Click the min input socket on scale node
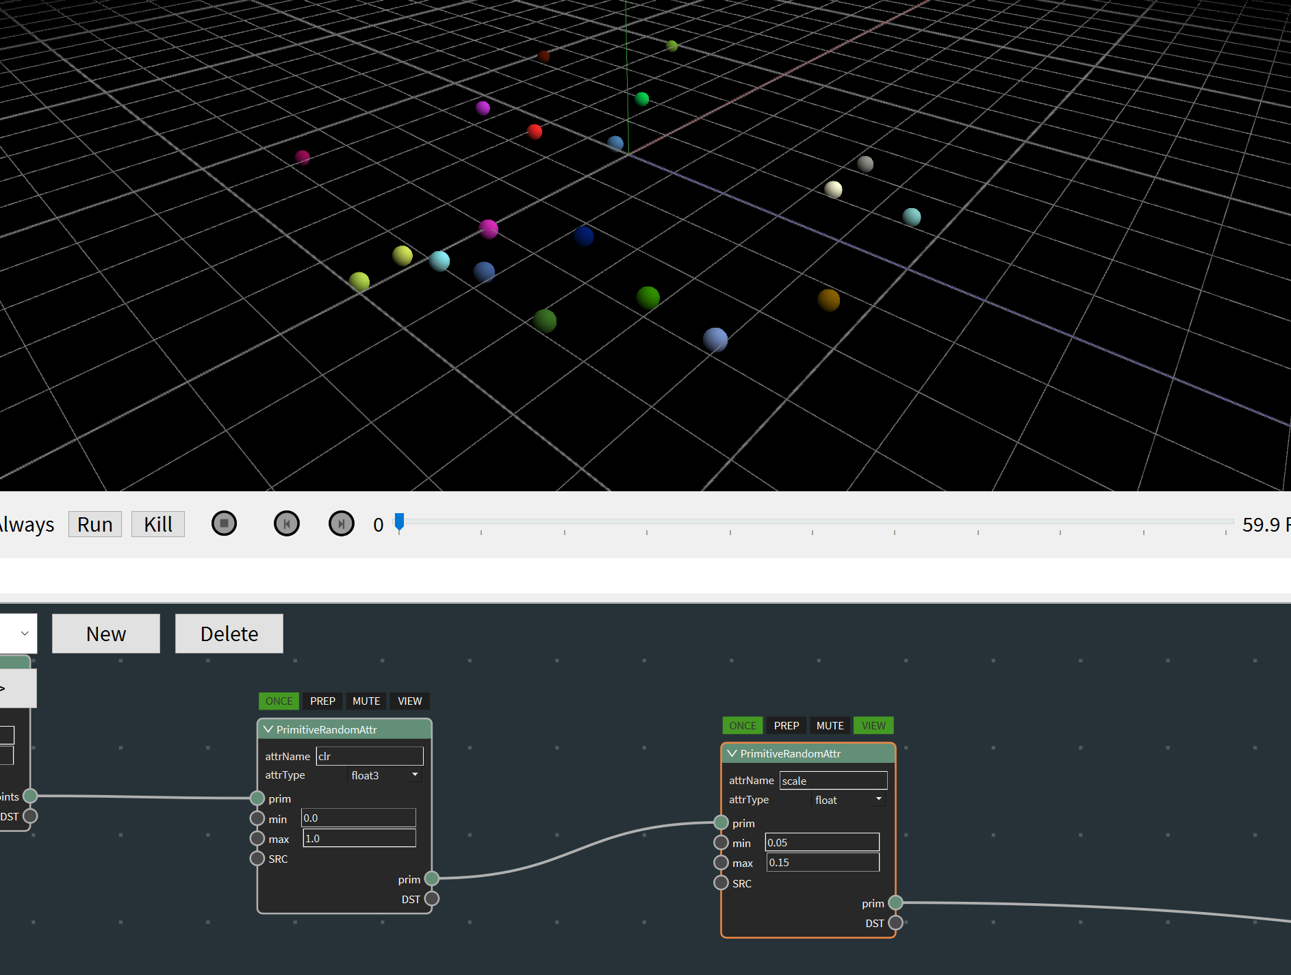 [721, 842]
